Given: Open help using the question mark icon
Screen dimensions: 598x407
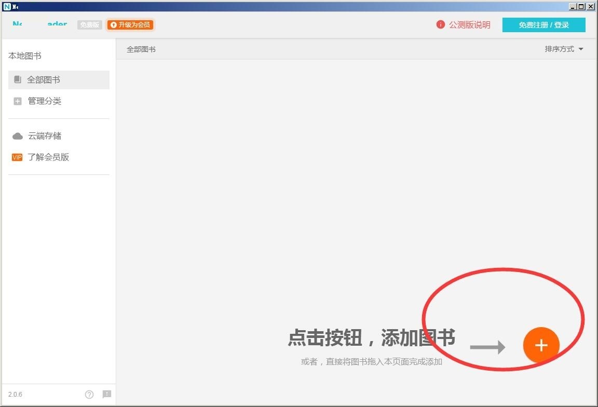Looking at the screenshot, I should coord(89,394).
